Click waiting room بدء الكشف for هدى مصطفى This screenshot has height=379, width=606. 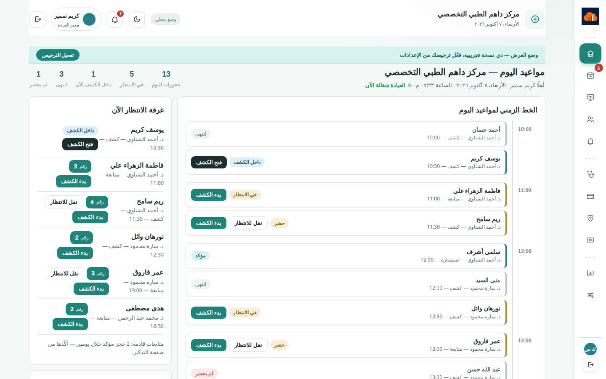tap(70, 324)
